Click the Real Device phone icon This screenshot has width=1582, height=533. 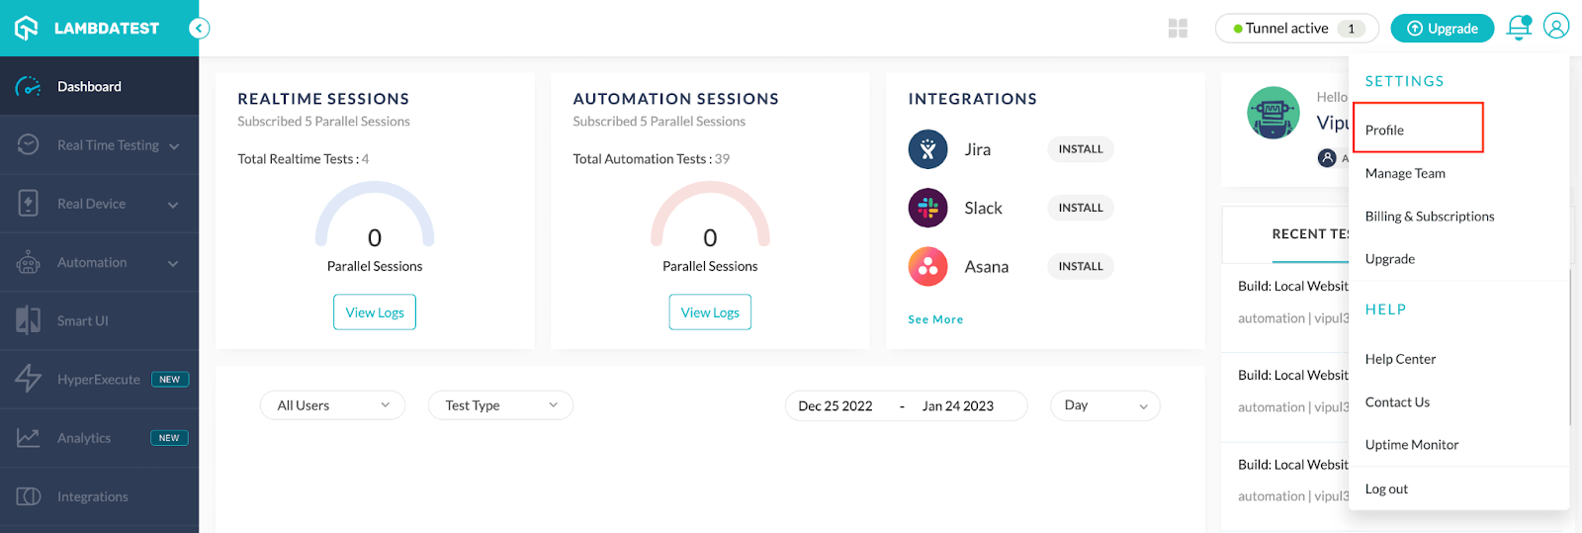click(29, 204)
